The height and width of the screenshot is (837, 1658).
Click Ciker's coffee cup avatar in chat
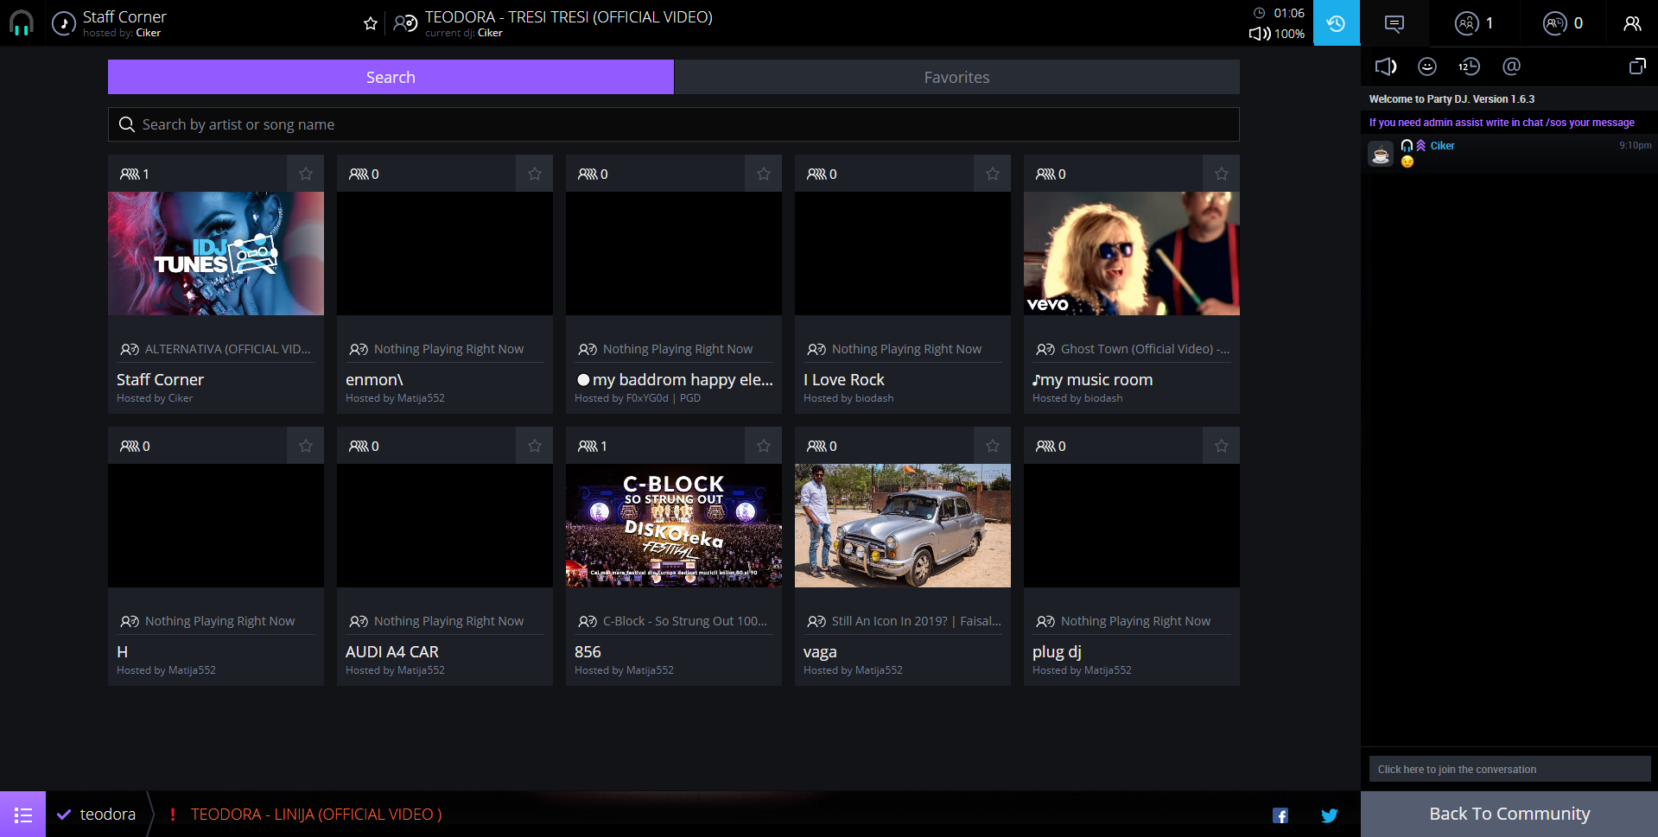[x=1381, y=155]
